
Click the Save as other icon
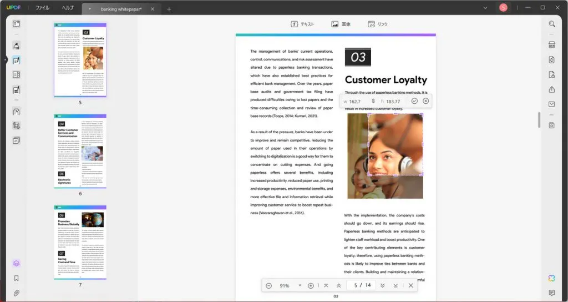coord(552,125)
